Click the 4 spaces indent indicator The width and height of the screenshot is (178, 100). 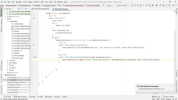(169, 99)
